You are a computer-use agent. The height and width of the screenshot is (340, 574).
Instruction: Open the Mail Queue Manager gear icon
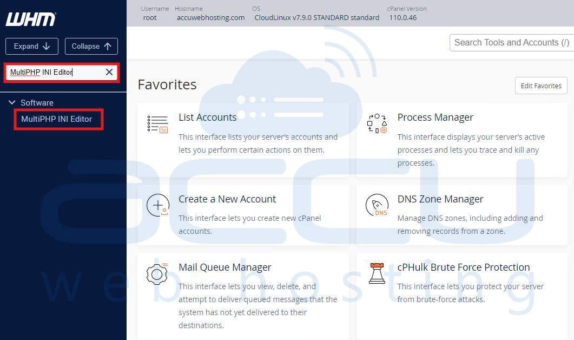click(157, 274)
